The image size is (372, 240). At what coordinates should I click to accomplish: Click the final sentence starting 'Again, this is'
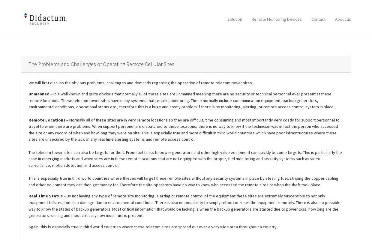(153, 227)
